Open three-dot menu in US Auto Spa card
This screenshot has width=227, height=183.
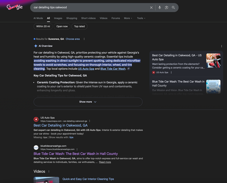click(171, 72)
